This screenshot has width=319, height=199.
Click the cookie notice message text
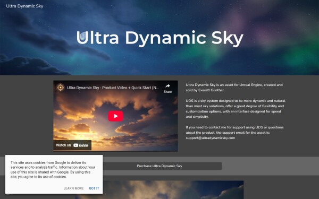(53, 170)
